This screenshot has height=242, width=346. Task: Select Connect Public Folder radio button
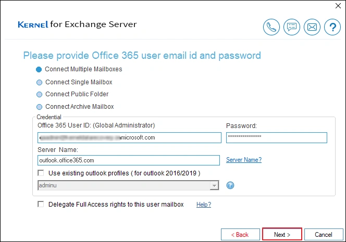[x=39, y=94]
